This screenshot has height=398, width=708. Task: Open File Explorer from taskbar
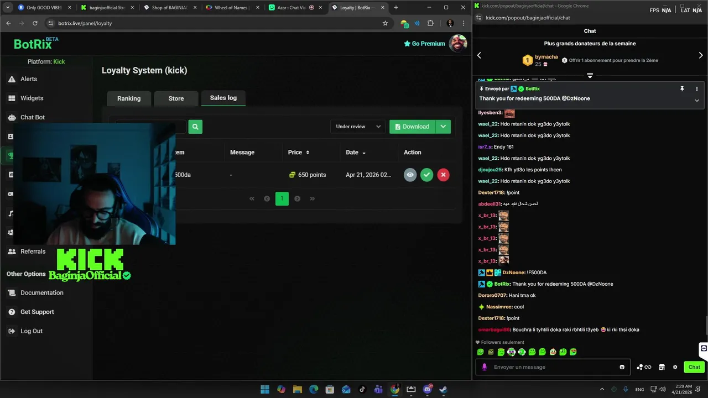(297, 389)
